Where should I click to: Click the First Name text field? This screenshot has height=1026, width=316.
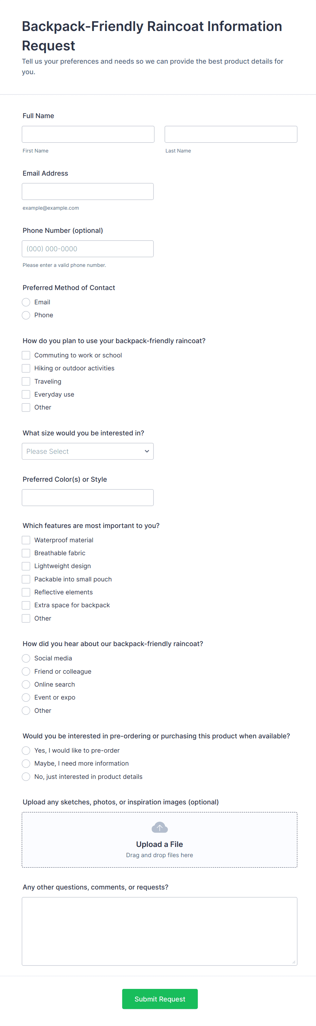click(x=88, y=134)
